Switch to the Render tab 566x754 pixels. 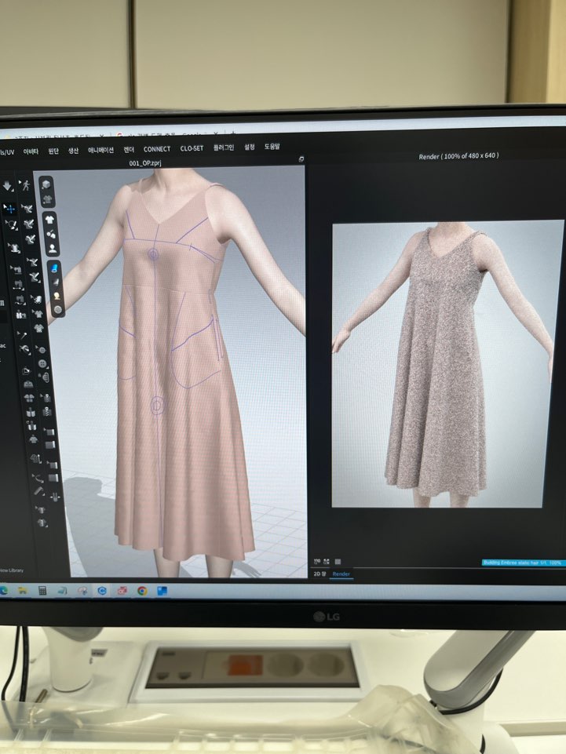[x=341, y=574]
